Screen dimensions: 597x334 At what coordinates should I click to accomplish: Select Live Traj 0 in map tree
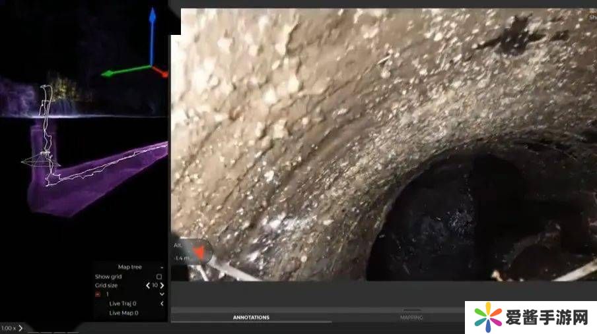[123, 304]
